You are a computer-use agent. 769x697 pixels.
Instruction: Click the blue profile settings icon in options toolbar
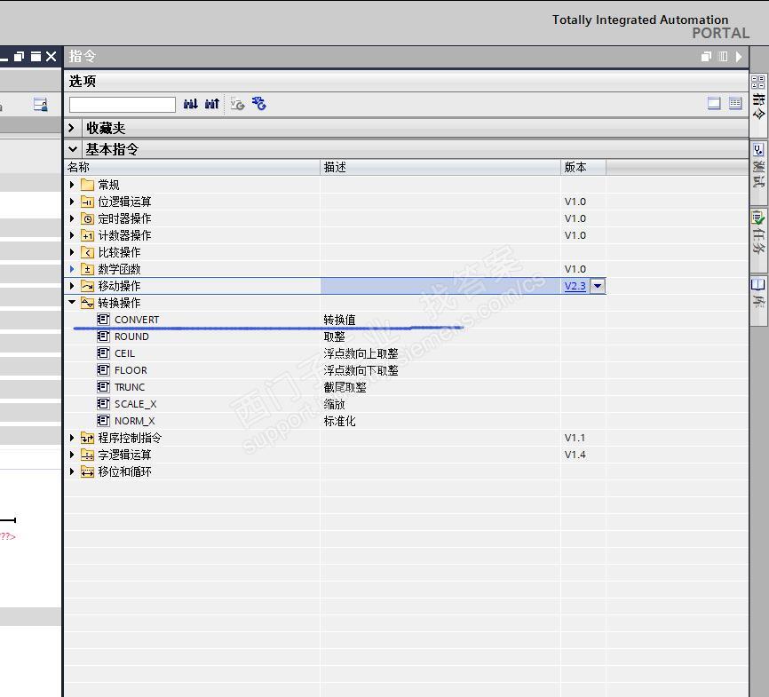pyautogui.click(x=259, y=104)
